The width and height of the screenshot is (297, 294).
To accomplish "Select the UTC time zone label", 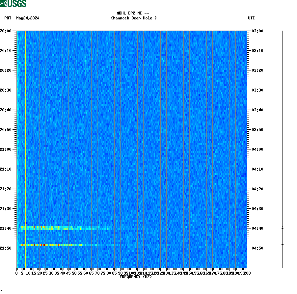I will pyautogui.click(x=252, y=18).
